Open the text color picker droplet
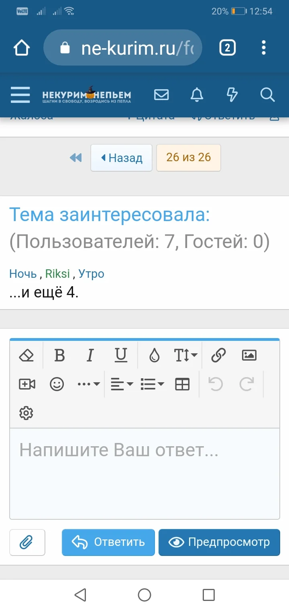 coord(155,355)
